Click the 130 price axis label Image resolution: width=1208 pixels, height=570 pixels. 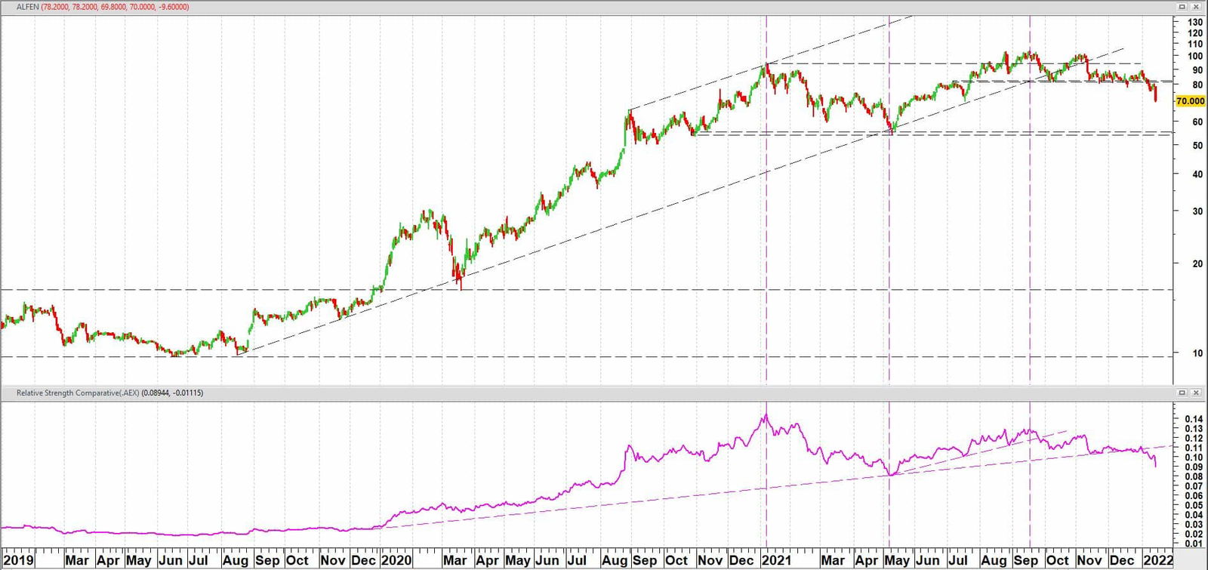[x=1195, y=22]
